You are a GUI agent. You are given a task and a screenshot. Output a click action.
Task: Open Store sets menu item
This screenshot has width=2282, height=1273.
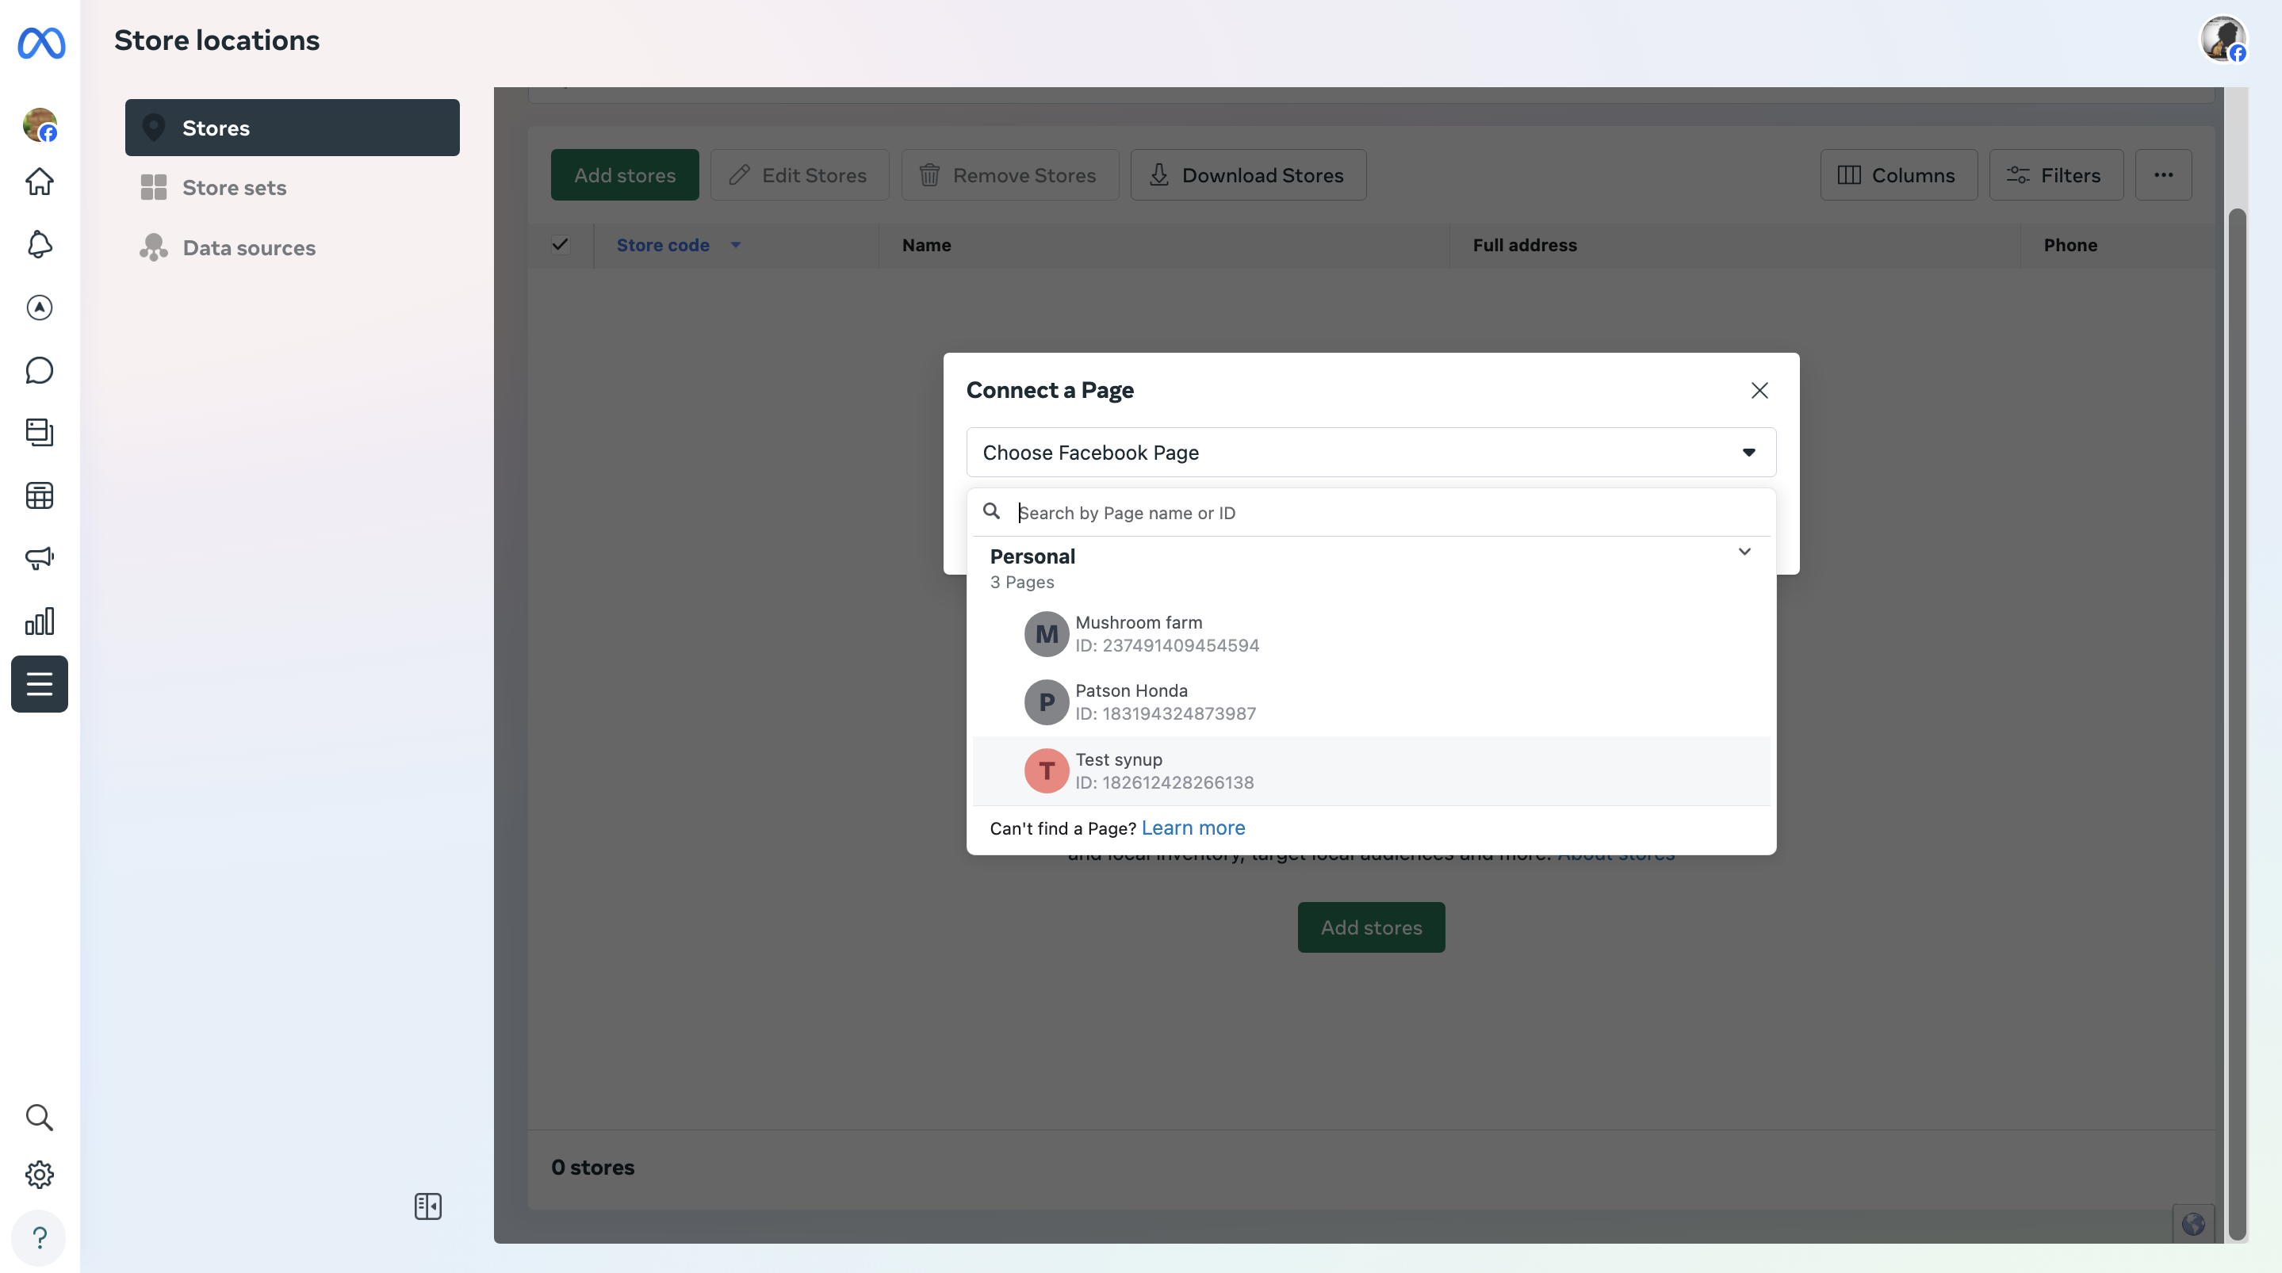[234, 188]
